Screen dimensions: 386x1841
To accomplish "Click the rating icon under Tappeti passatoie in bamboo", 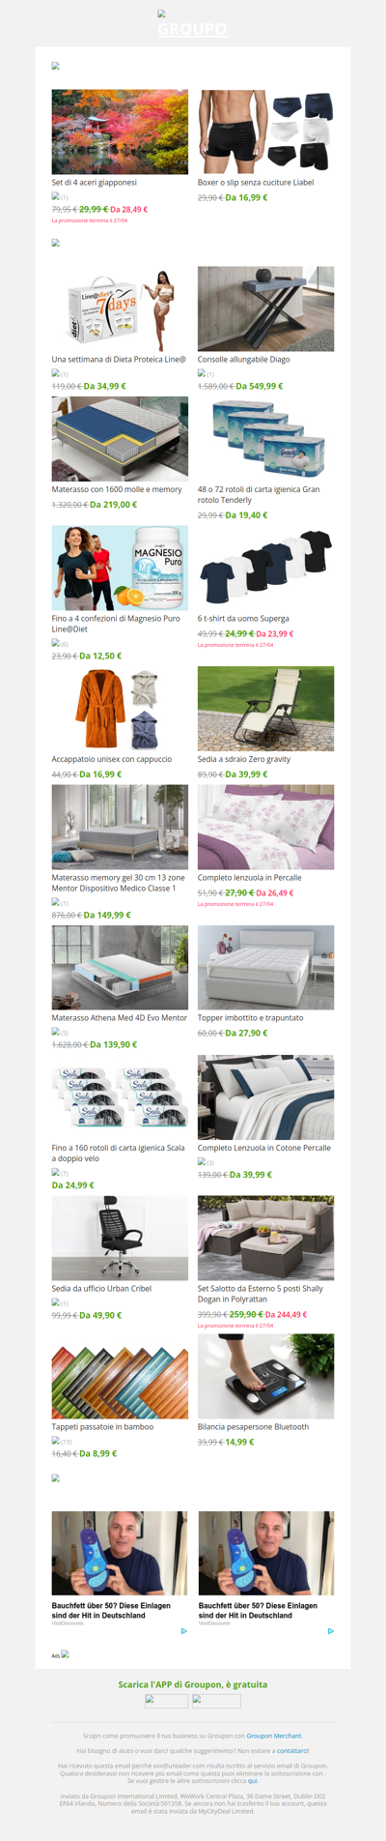I will 56,1440.
